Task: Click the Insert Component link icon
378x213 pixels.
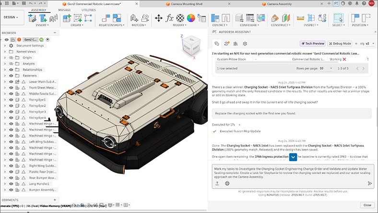Action: (x=32, y=18)
